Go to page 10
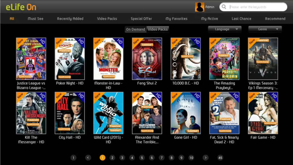 coord(191,158)
